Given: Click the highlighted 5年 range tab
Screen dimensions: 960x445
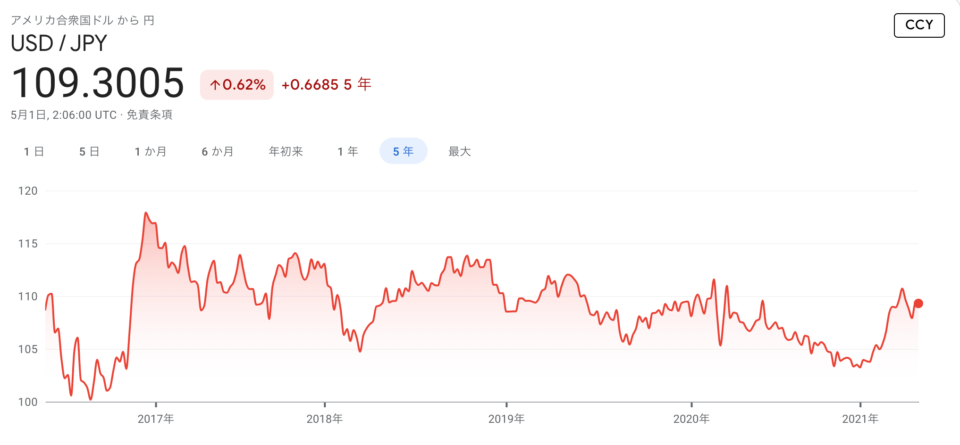Looking at the screenshot, I should pos(403,151).
